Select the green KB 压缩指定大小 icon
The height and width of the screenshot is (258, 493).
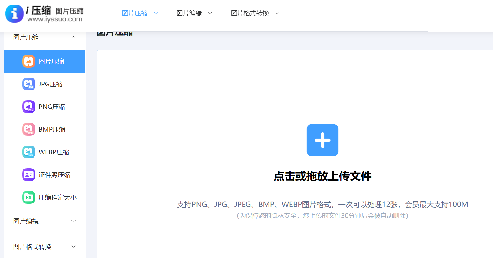pos(28,197)
